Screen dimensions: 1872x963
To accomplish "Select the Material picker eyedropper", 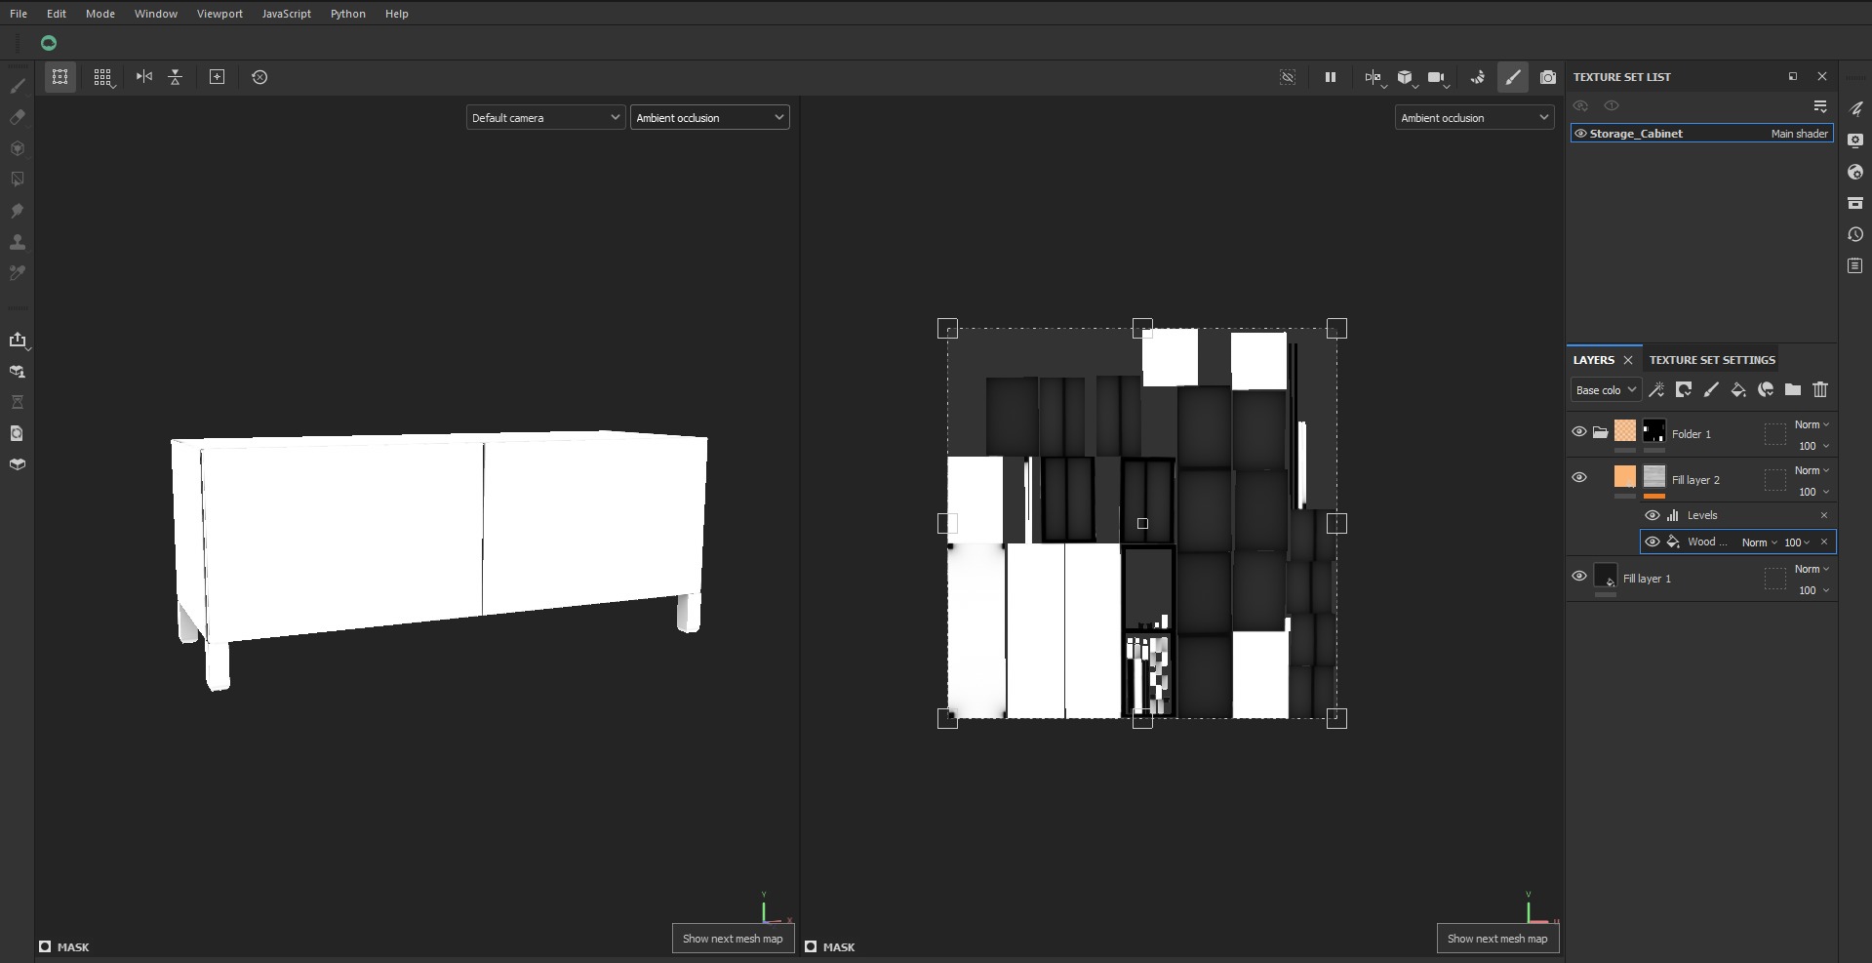I will click(17, 273).
